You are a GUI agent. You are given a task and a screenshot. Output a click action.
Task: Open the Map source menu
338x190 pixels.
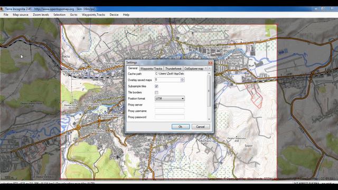[21, 15]
